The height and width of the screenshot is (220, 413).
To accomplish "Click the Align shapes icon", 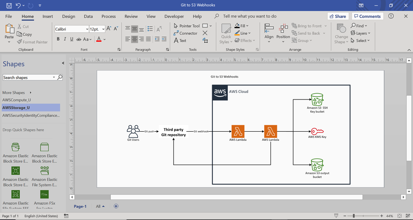I will click(269, 31).
